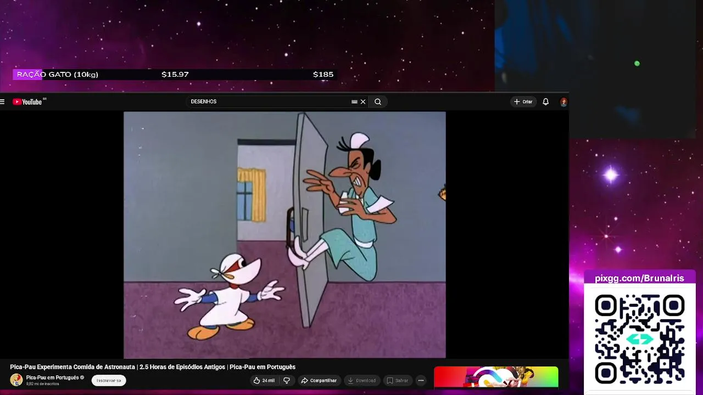Open the colorful recommended video thumbnail

click(x=496, y=377)
